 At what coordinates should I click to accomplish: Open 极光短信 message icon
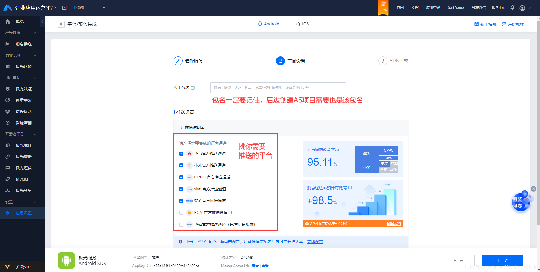pyautogui.click(x=8, y=168)
